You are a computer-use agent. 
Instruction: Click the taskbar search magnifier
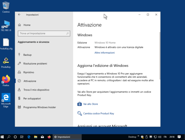coord(9,137)
